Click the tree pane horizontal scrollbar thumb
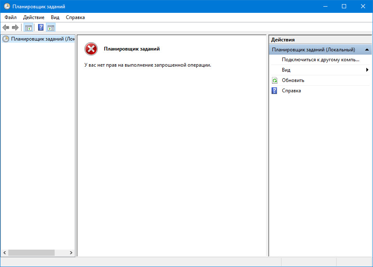This screenshot has height=267, width=373. click(31, 253)
